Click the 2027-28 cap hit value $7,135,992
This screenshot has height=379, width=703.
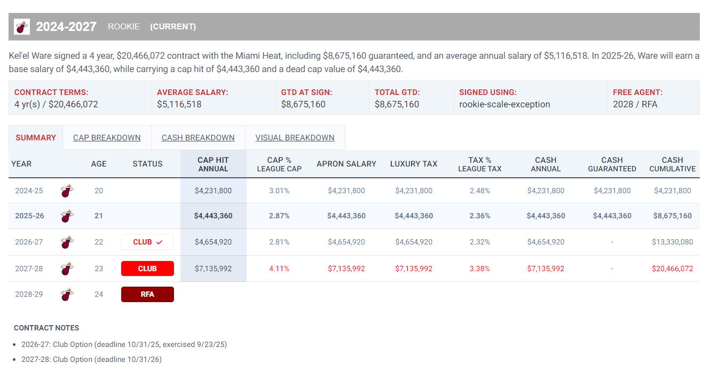(x=213, y=269)
